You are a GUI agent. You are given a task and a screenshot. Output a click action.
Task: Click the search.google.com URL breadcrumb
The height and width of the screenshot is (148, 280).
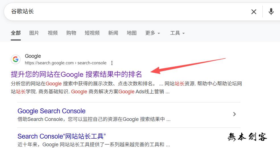click(65, 63)
